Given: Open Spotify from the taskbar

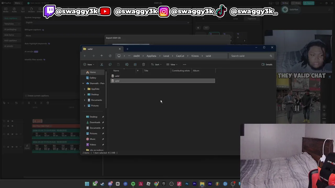Looking at the screenshot, I should 133,184.
